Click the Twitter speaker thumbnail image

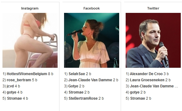coord(153,40)
